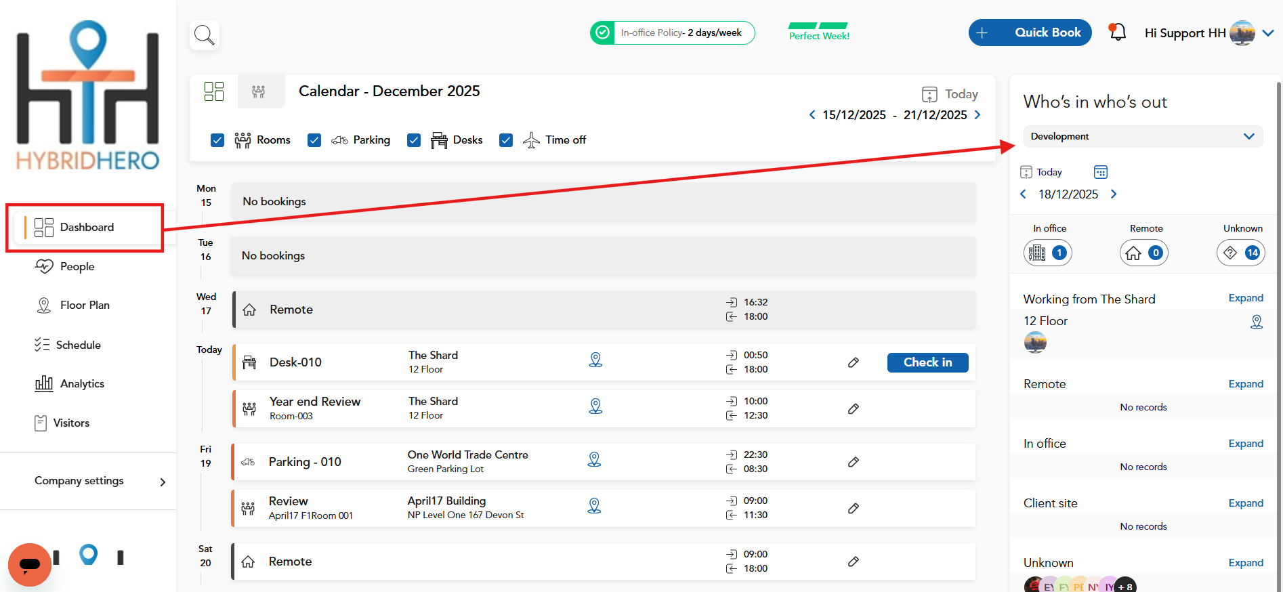The image size is (1283, 592).
Task: Toggle the Parking checkbox
Action: (x=314, y=140)
